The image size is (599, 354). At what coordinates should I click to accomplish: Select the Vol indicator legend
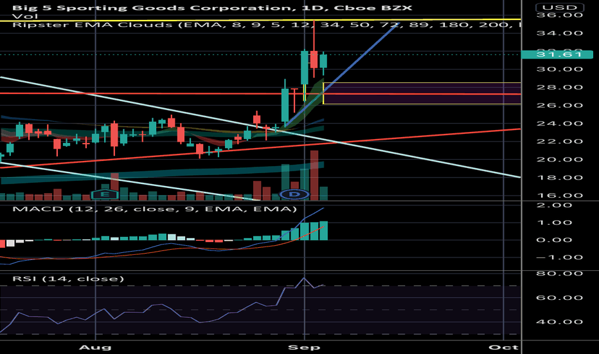[25, 16]
